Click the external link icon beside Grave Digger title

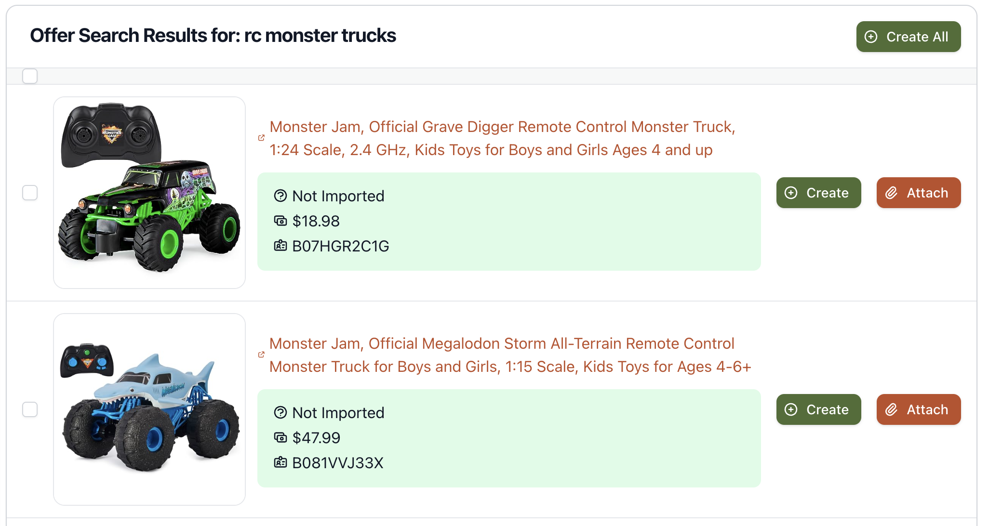[261, 138]
